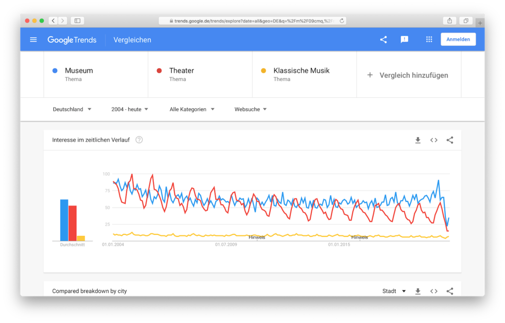Open the hamburger main menu
The image size is (505, 323).
(x=34, y=40)
